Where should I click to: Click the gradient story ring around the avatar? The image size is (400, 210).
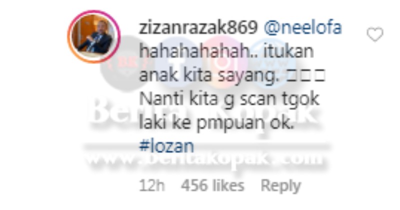tap(94, 36)
